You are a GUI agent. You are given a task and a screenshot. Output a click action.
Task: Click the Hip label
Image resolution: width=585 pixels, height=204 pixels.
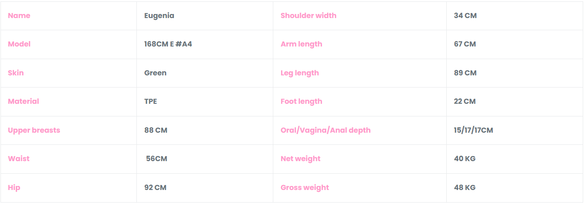pos(14,188)
